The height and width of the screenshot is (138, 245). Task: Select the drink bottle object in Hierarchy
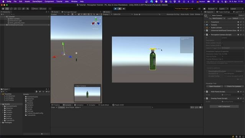(17, 23)
